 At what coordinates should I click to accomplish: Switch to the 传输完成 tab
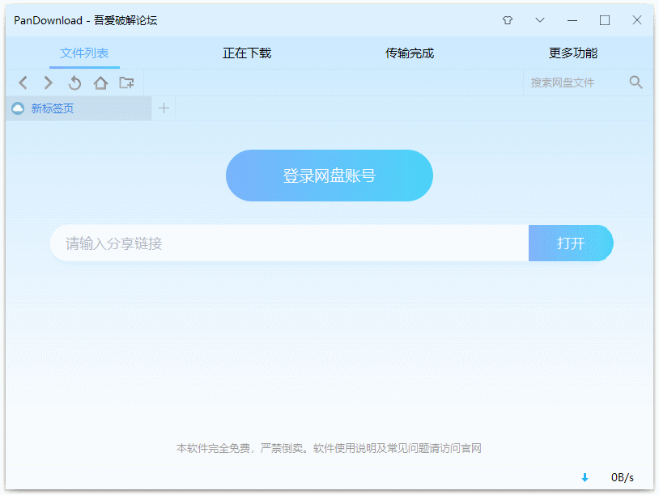click(x=409, y=52)
